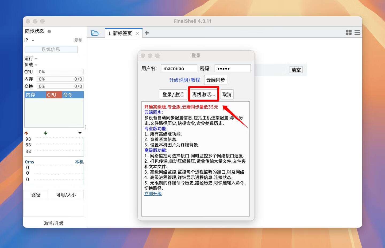385x248 pixels.
Task: Click the 密码 input field
Action: click(233, 69)
